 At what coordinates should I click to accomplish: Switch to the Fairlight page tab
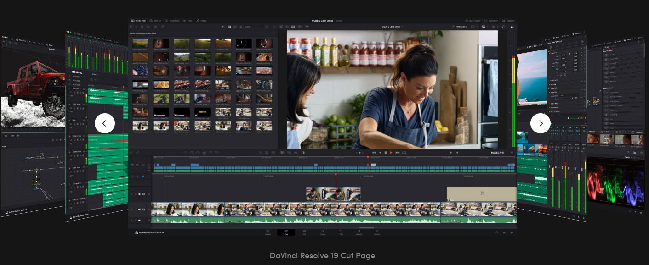[359, 232]
